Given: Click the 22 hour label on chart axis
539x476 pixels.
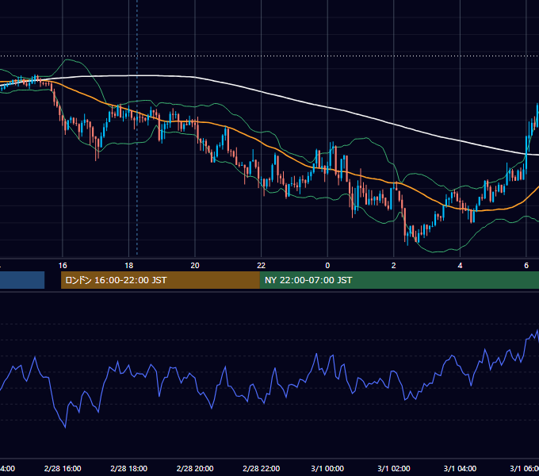Looking at the screenshot, I should pyautogui.click(x=262, y=266).
